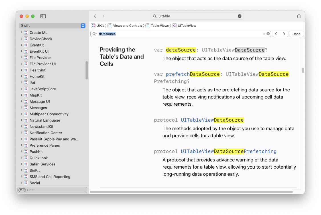This screenshot has height=215, width=321.
Task: Toggle the sidebar panel icon
Action: pyautogui.click(x=43, y=16)
